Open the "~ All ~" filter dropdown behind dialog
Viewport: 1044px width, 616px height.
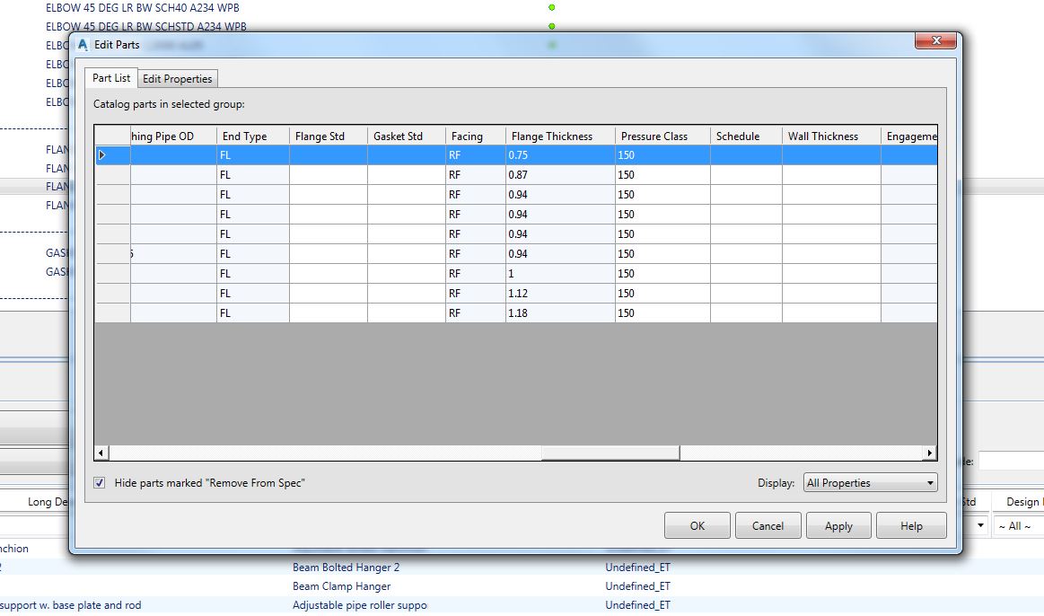pos(1018,526)
